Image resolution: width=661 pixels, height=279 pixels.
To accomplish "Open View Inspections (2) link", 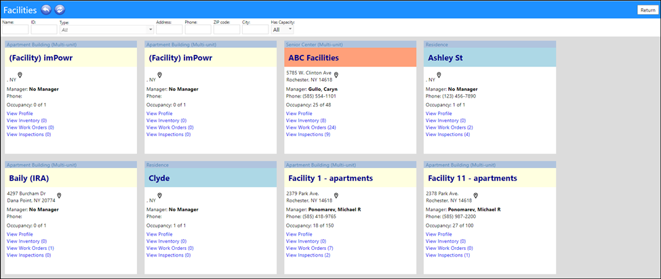I will click(x=308, y=255).
